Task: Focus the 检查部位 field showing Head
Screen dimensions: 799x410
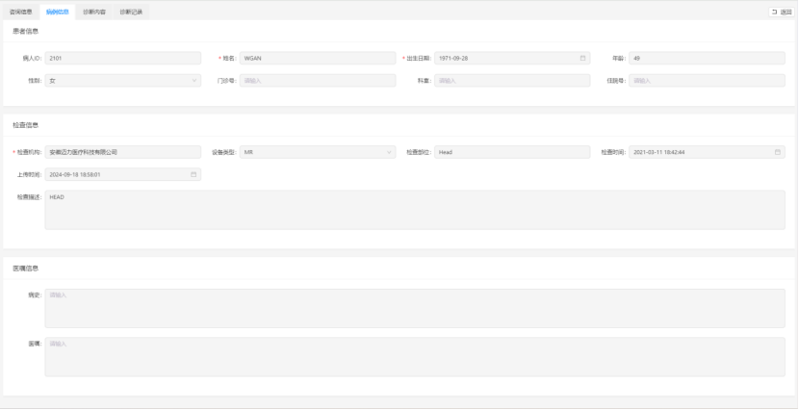Action: tap(511, 152)
